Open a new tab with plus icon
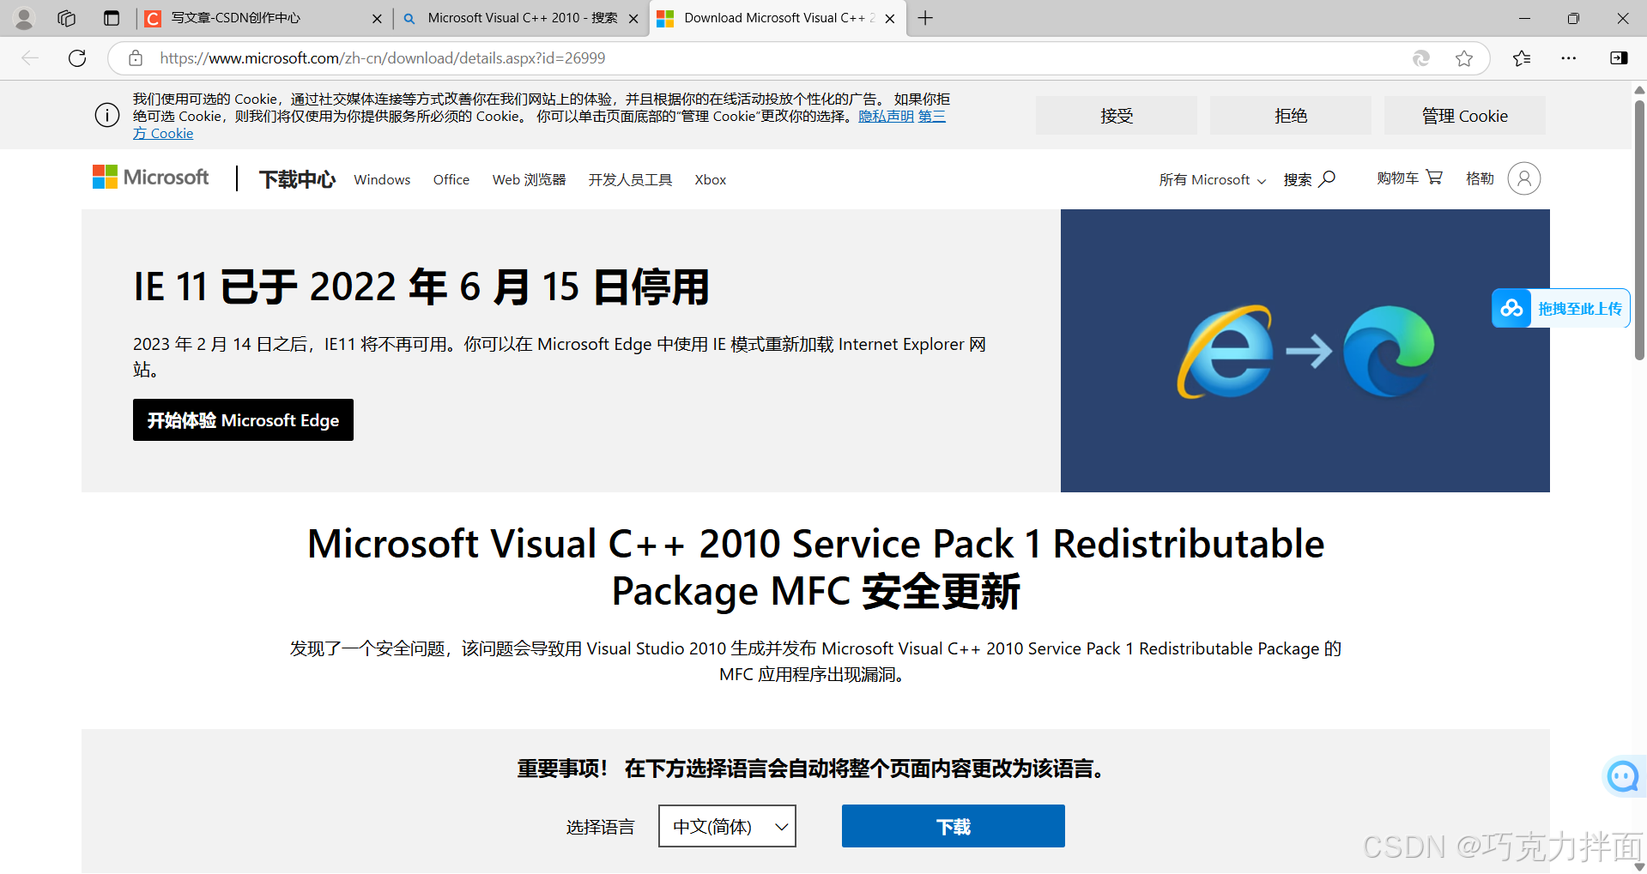The image size is (1647, 874). point(925,18)
